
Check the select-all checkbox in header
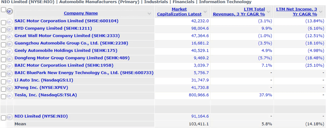3,10
